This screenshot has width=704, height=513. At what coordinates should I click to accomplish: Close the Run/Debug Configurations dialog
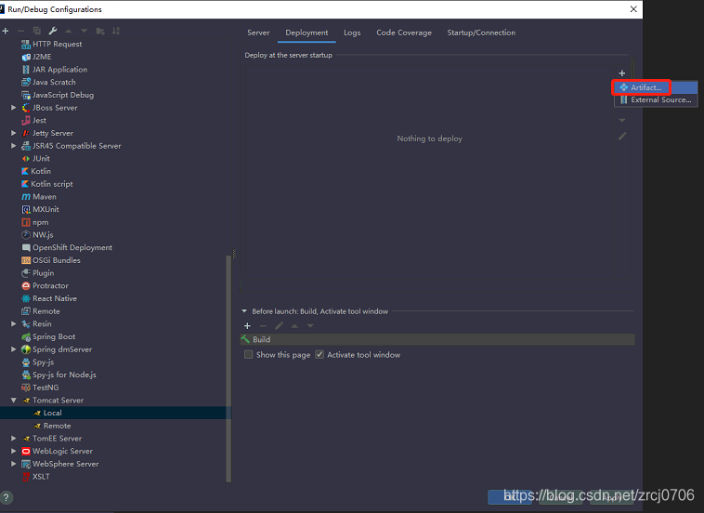pos(633,9)
